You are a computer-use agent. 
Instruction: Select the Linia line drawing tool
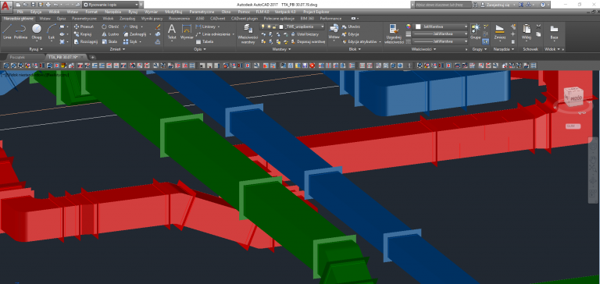click(7, 31)
